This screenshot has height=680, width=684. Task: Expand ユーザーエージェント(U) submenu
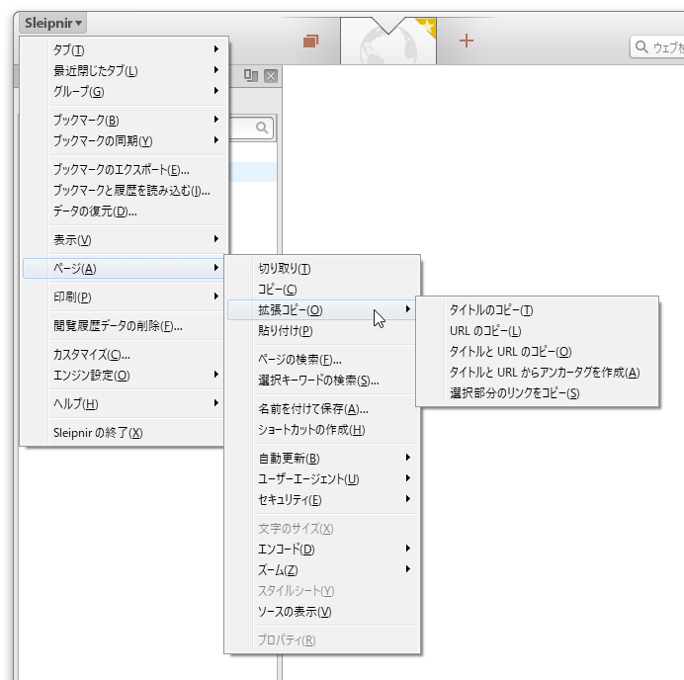[322, 479]
